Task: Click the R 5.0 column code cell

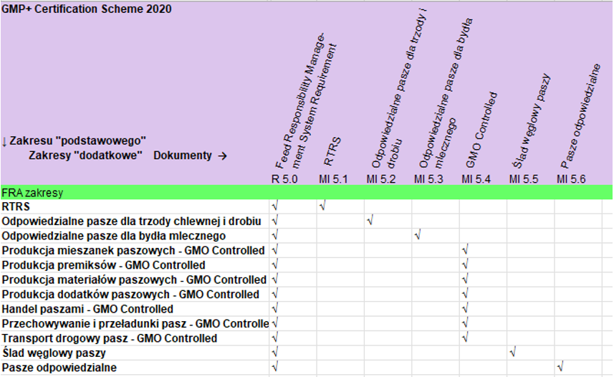Action: tap(284, 178)
